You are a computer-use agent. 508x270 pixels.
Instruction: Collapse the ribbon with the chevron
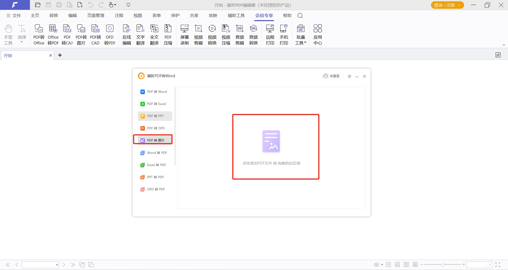(x=504, y=45)
